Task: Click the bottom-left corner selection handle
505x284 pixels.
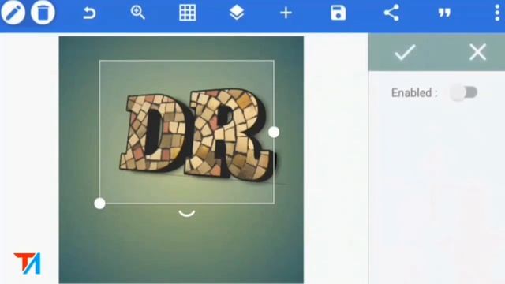Action: pyautogui.click(x=100, y=204)
